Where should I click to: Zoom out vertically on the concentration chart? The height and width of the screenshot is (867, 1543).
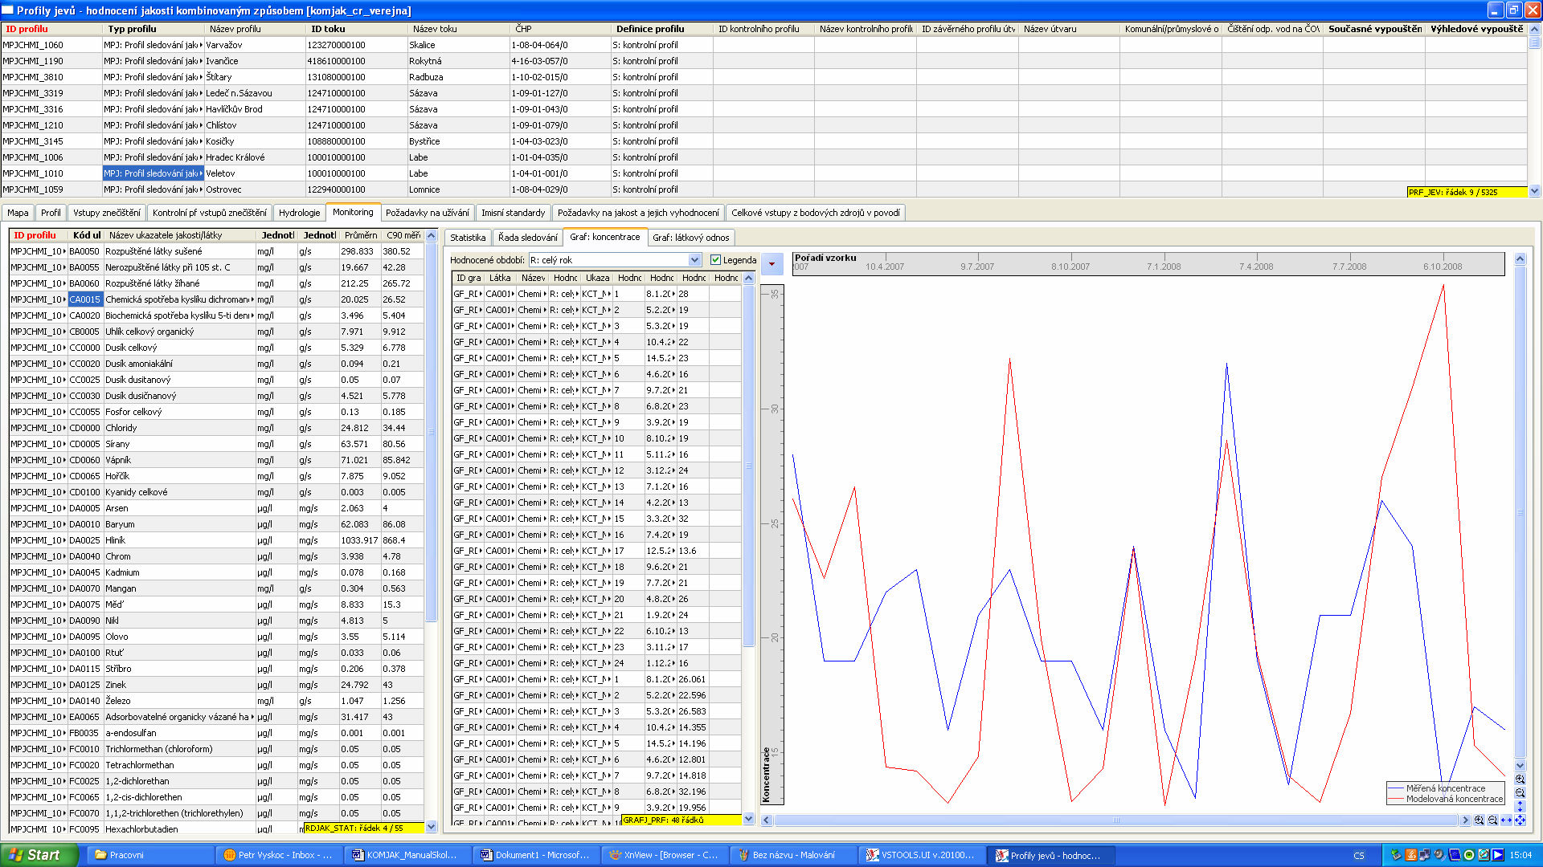tap(1520, 792)
